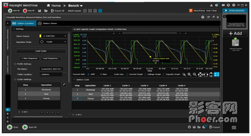Click the zoom region magnifier graph icon
Viewport: 251px width, 136px height.
184,74
